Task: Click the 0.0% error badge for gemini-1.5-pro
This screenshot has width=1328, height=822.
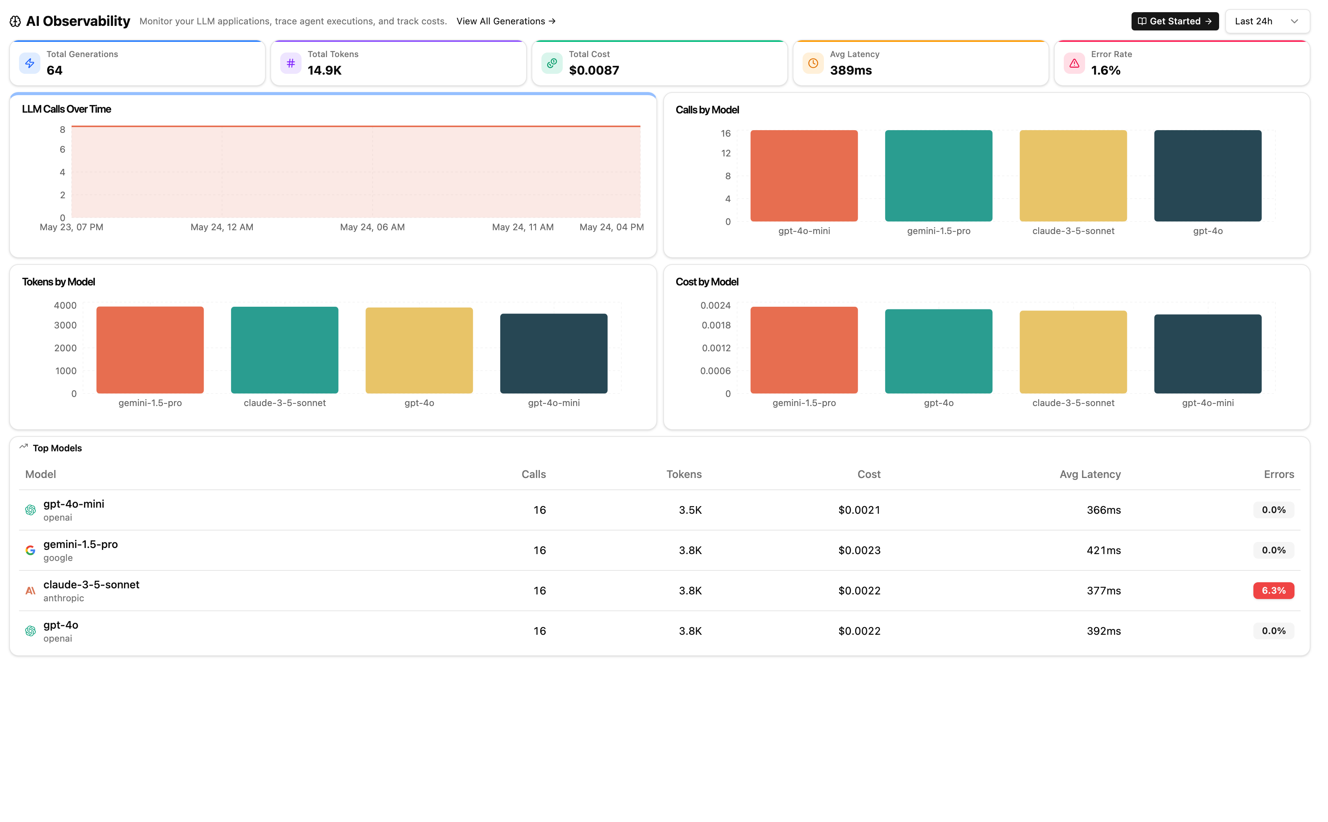Action: [1274, 550]
